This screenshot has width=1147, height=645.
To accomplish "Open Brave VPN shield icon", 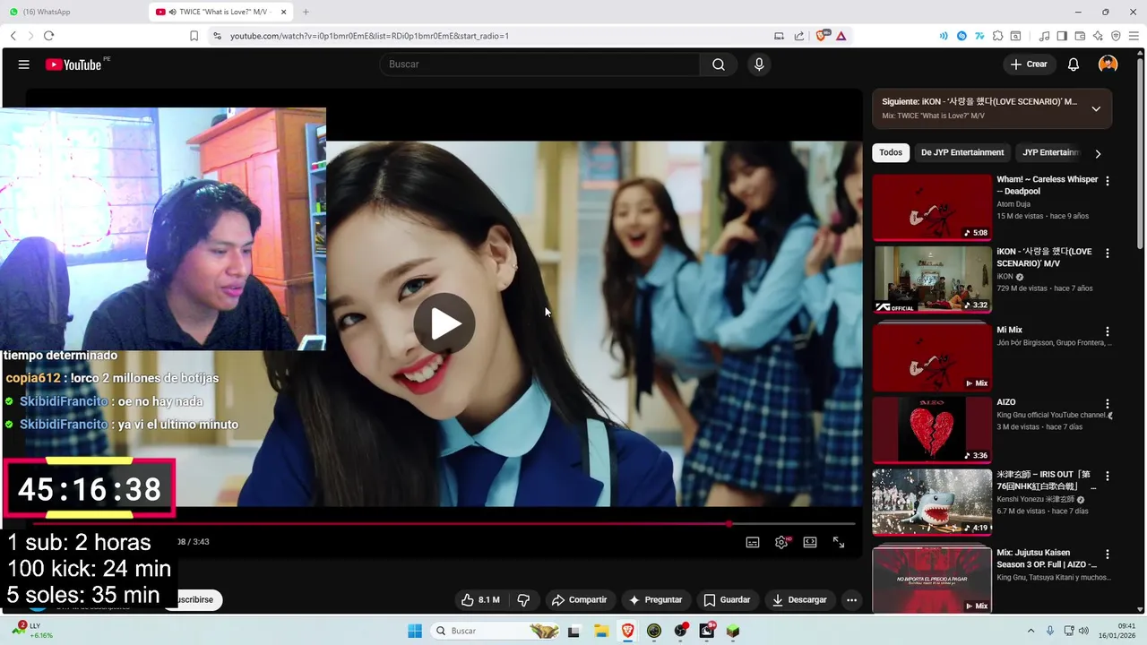I will 1116,36.
